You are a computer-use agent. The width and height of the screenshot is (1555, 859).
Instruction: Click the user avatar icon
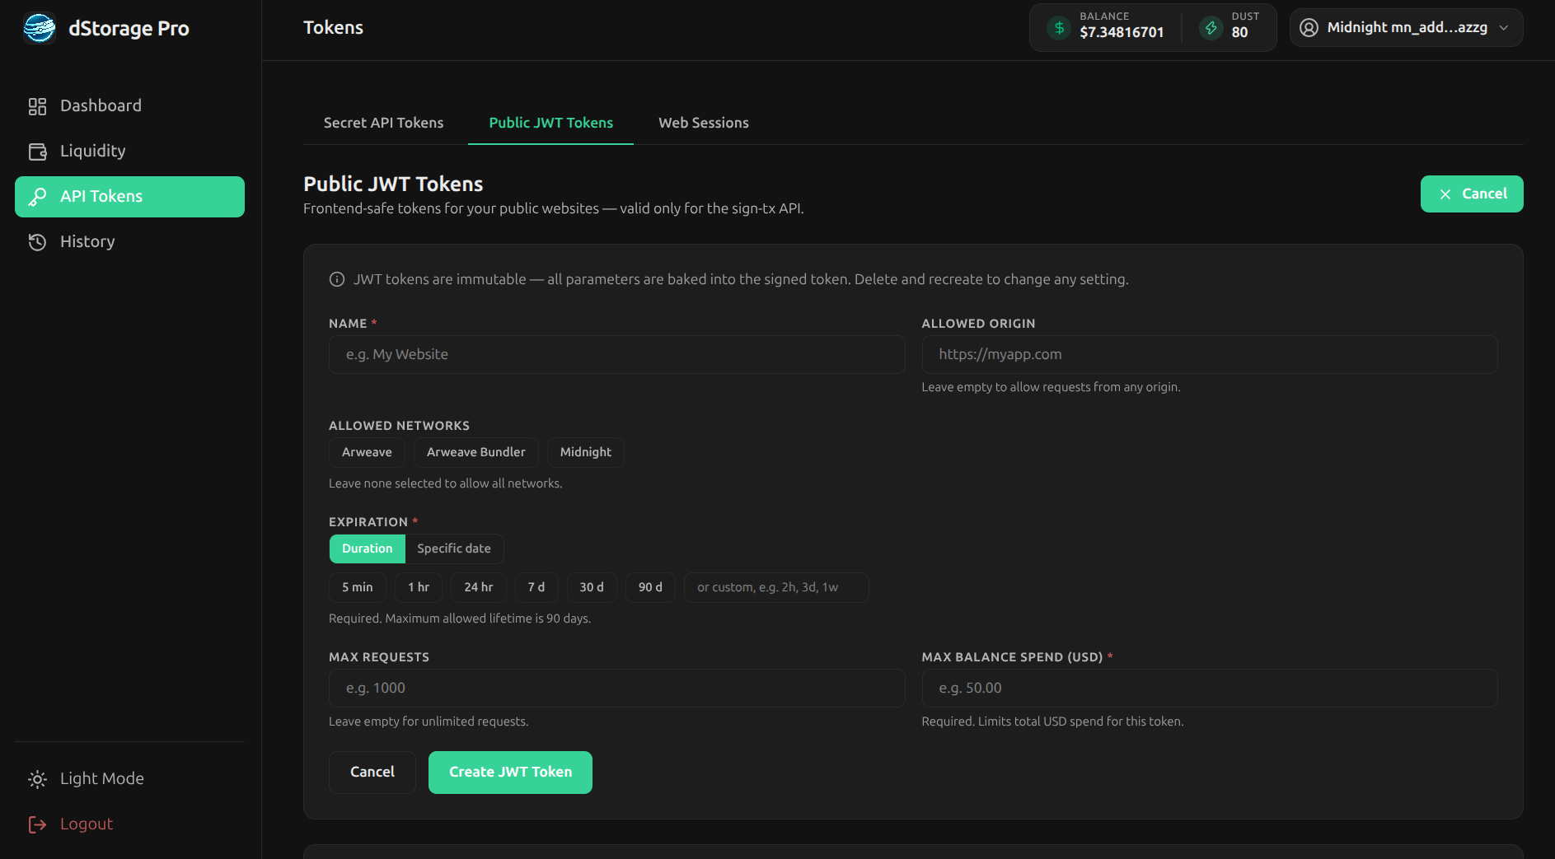coord(1309,28)
